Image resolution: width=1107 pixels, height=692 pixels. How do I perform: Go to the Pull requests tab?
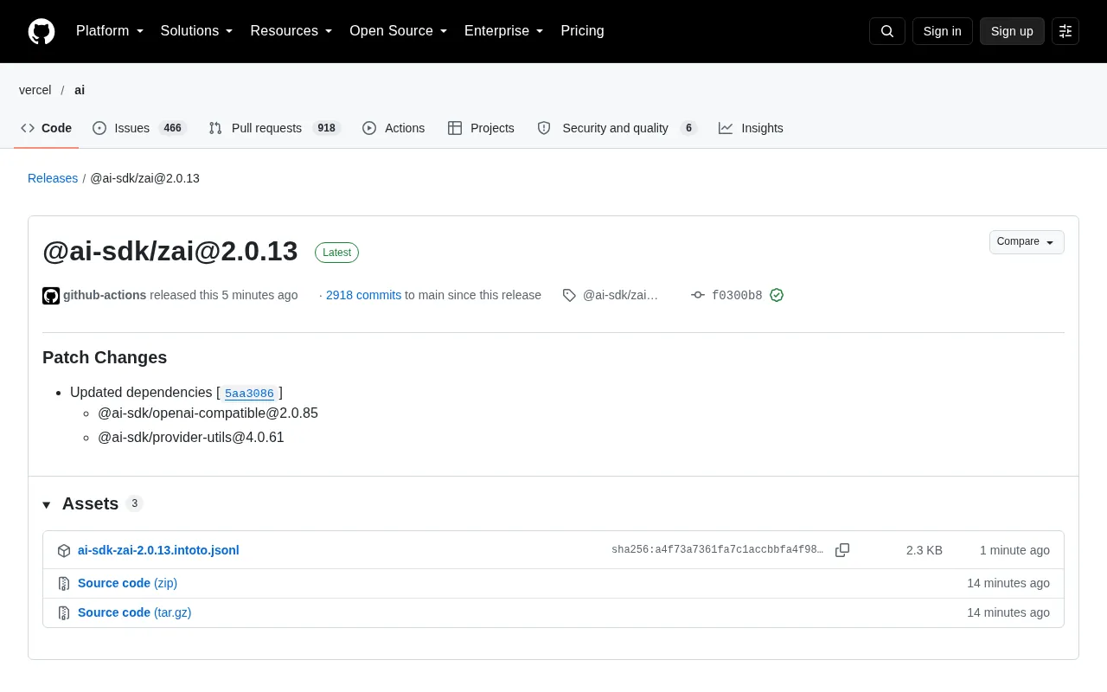click(x=275, y=128)
